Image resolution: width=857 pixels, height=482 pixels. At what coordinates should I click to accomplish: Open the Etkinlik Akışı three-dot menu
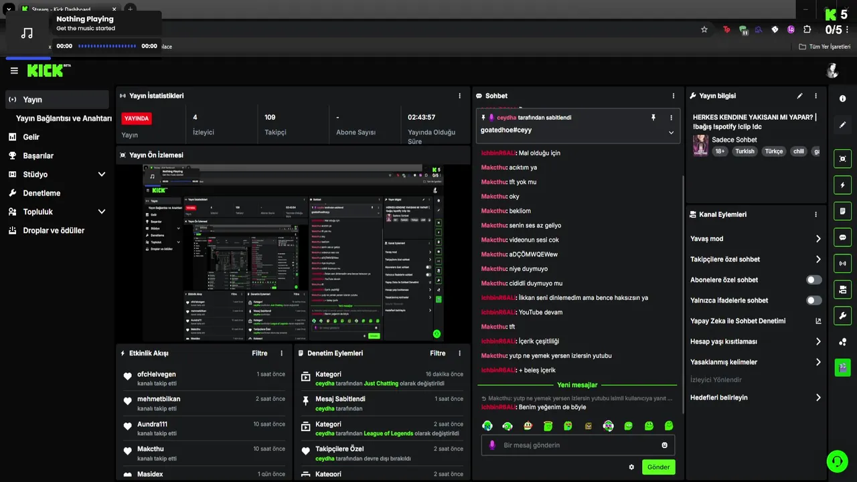[x=281, y=353]
